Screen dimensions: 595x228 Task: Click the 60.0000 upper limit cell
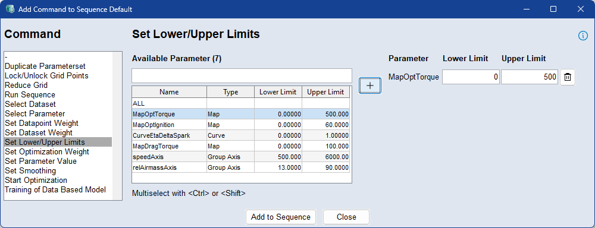tap(325, 124)
